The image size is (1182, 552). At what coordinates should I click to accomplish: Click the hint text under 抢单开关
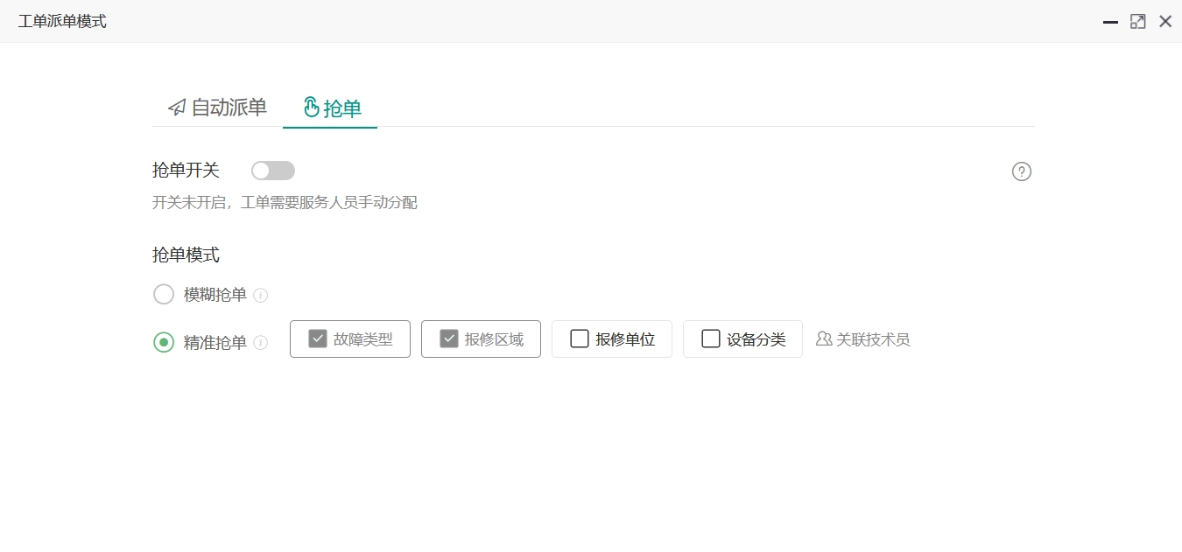coord(285,202)
